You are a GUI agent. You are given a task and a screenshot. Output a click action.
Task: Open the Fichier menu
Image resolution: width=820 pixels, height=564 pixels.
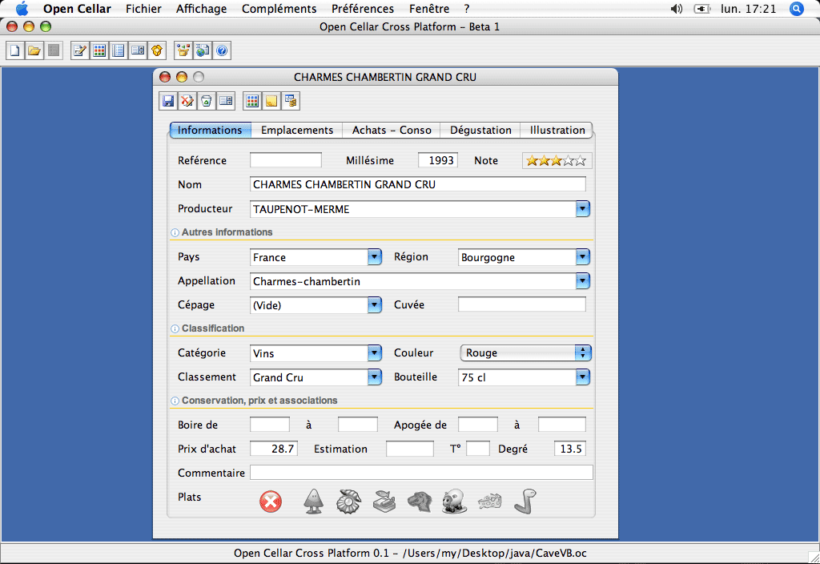pyautogui.click(x=143, y=9)
